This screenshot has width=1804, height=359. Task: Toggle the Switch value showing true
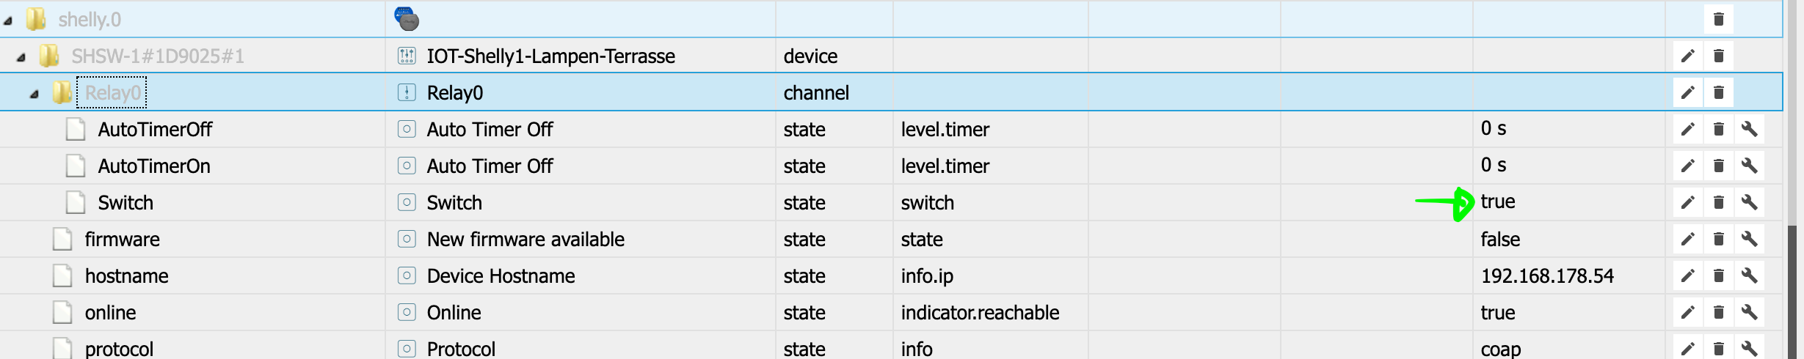pos(1498,201)
